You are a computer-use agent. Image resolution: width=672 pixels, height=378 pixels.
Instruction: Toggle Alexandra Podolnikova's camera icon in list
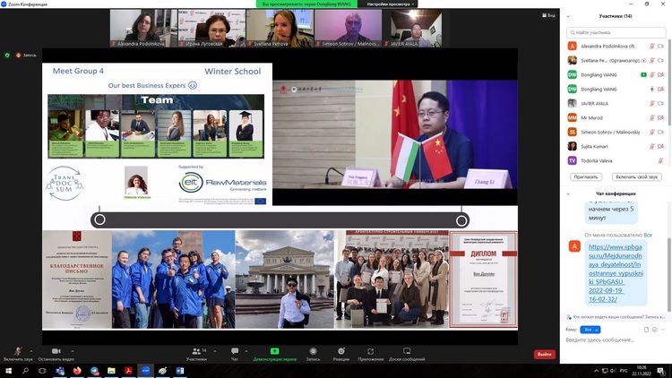[660, 47]
